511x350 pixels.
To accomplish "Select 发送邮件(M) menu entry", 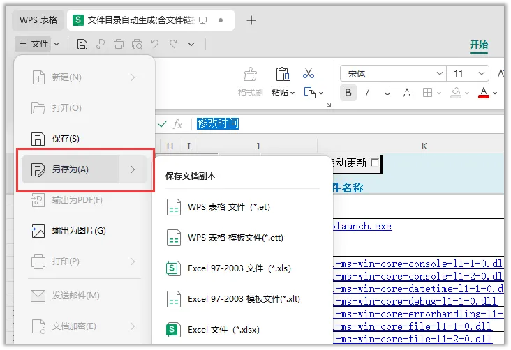I will (x=84, y=296).
